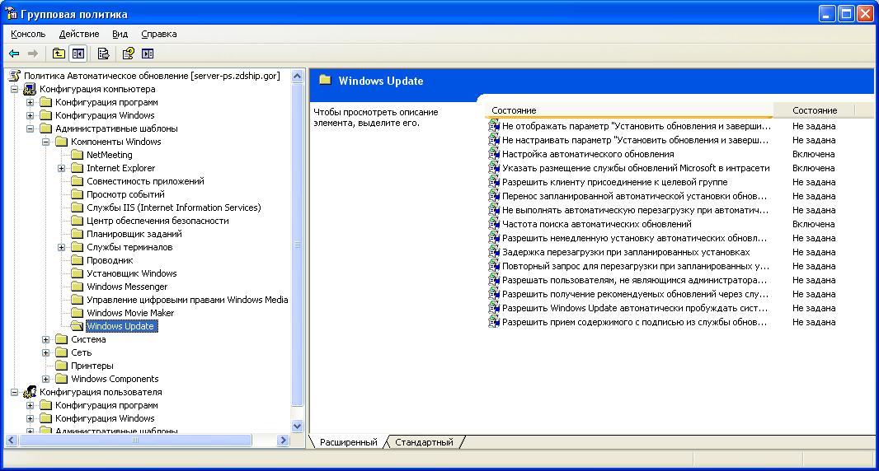Screen dimensions: 879x471
Task: Select setting Разрешить прием содержимого с подписью
Action: [634, 322]
